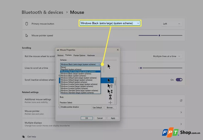The image size is (203, 140).
Task: Choose Windows Standard (extra large) scheme
Action: click(x=80, y=90)
